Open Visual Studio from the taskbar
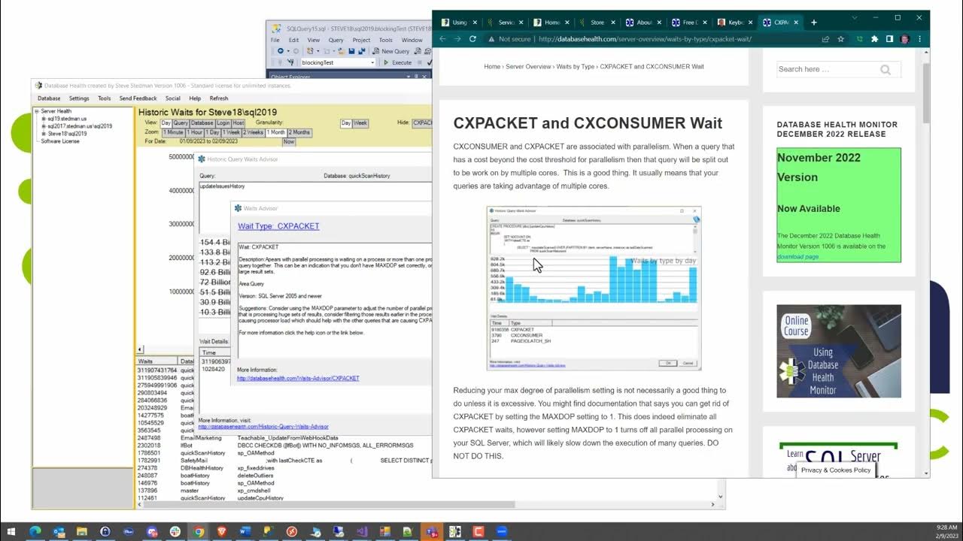The image size is (963, 541). [x=362, y=532]
